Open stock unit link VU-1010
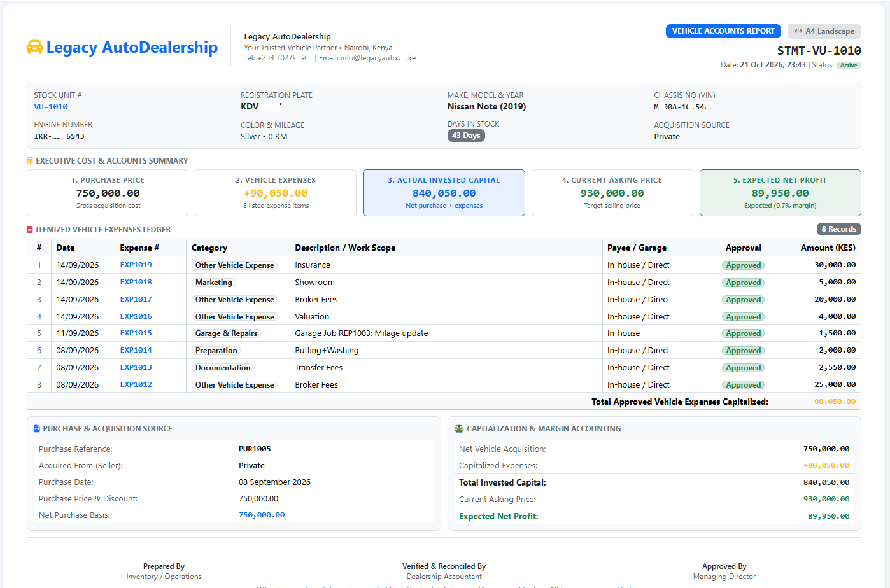The image size is (890, 588). pyautogui.click(x=51, y=107)
